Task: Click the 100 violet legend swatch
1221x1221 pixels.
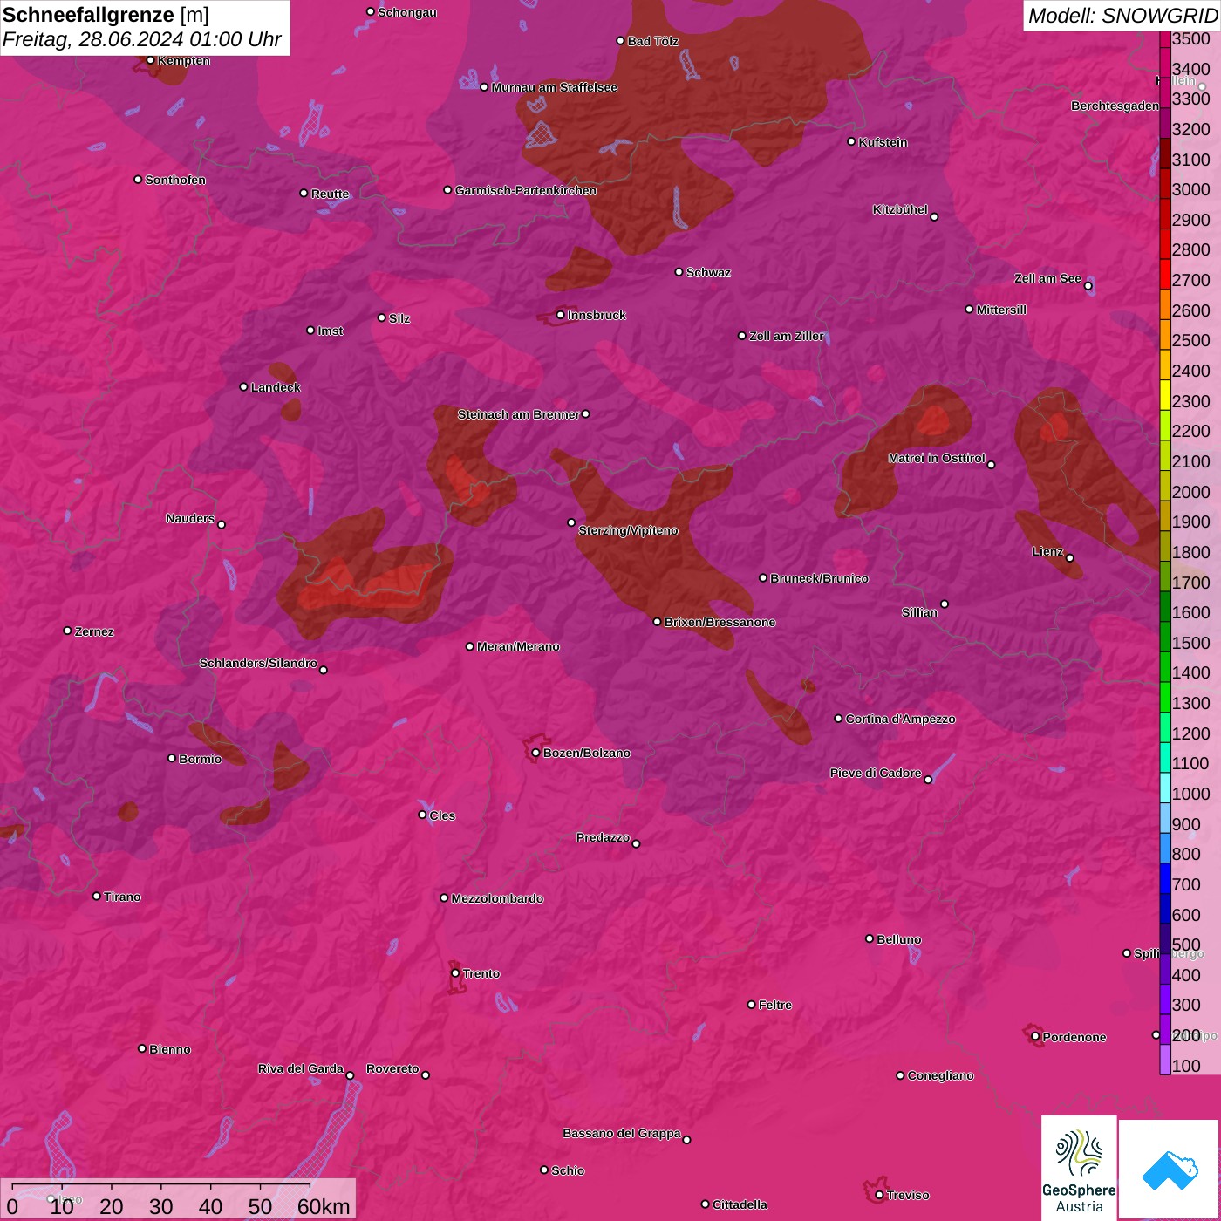Action: pos(1165,1060)
